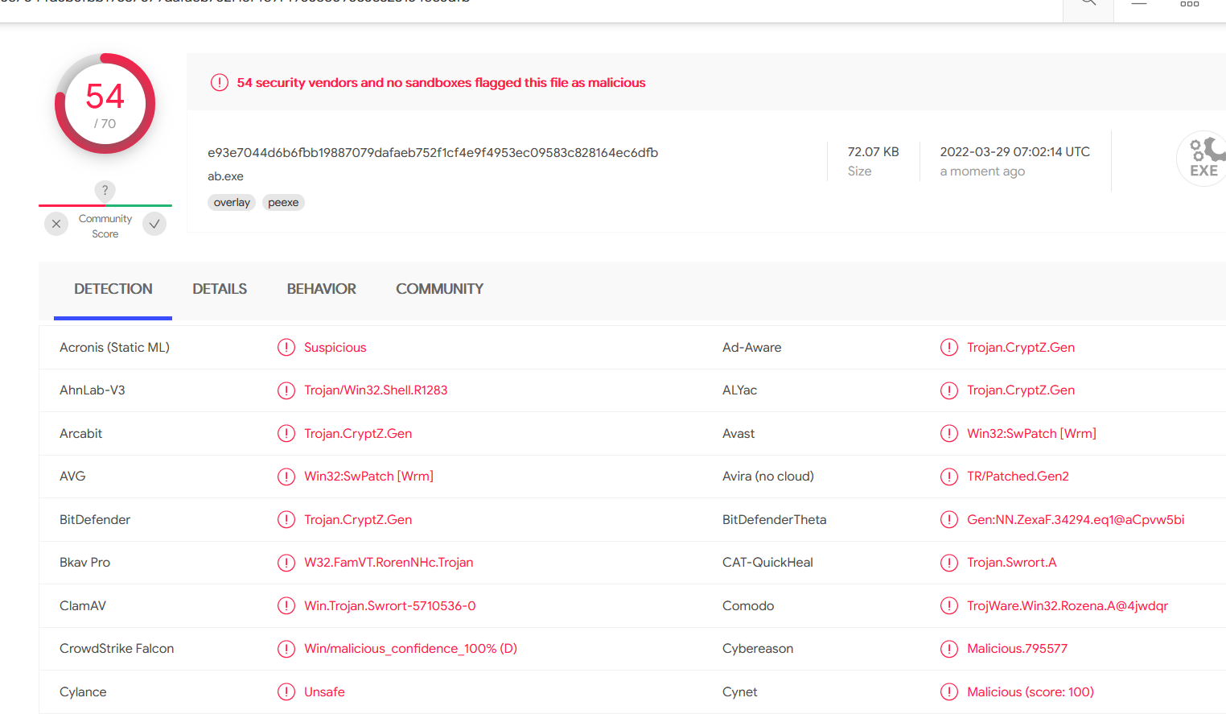Screen dimensions: 1226x714
Task: Click the CrowdStrike Falcon vendor name
Action: (x=117, y=649)
